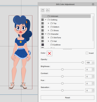Open the Color picker box with red X
Screen dimensions: 97x102
(x=49, y=53)
